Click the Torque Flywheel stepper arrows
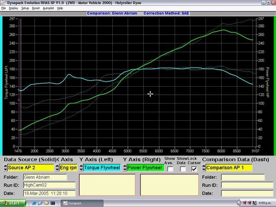The image size is (276, 207). [x=81, y=168]
